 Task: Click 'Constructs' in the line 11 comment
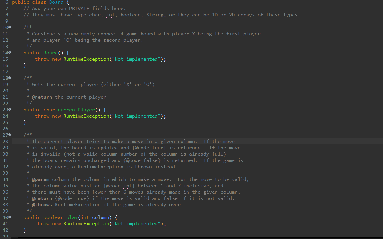[x=46, y=34]
